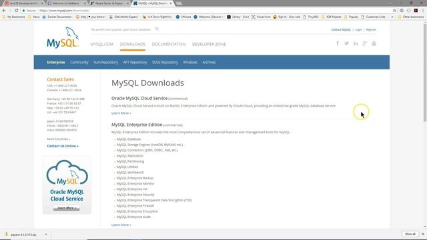The height and width of the screenshot is (240, 427).
Task: Click MySQL Workbench list item
Action: click(x=130, y=173)
